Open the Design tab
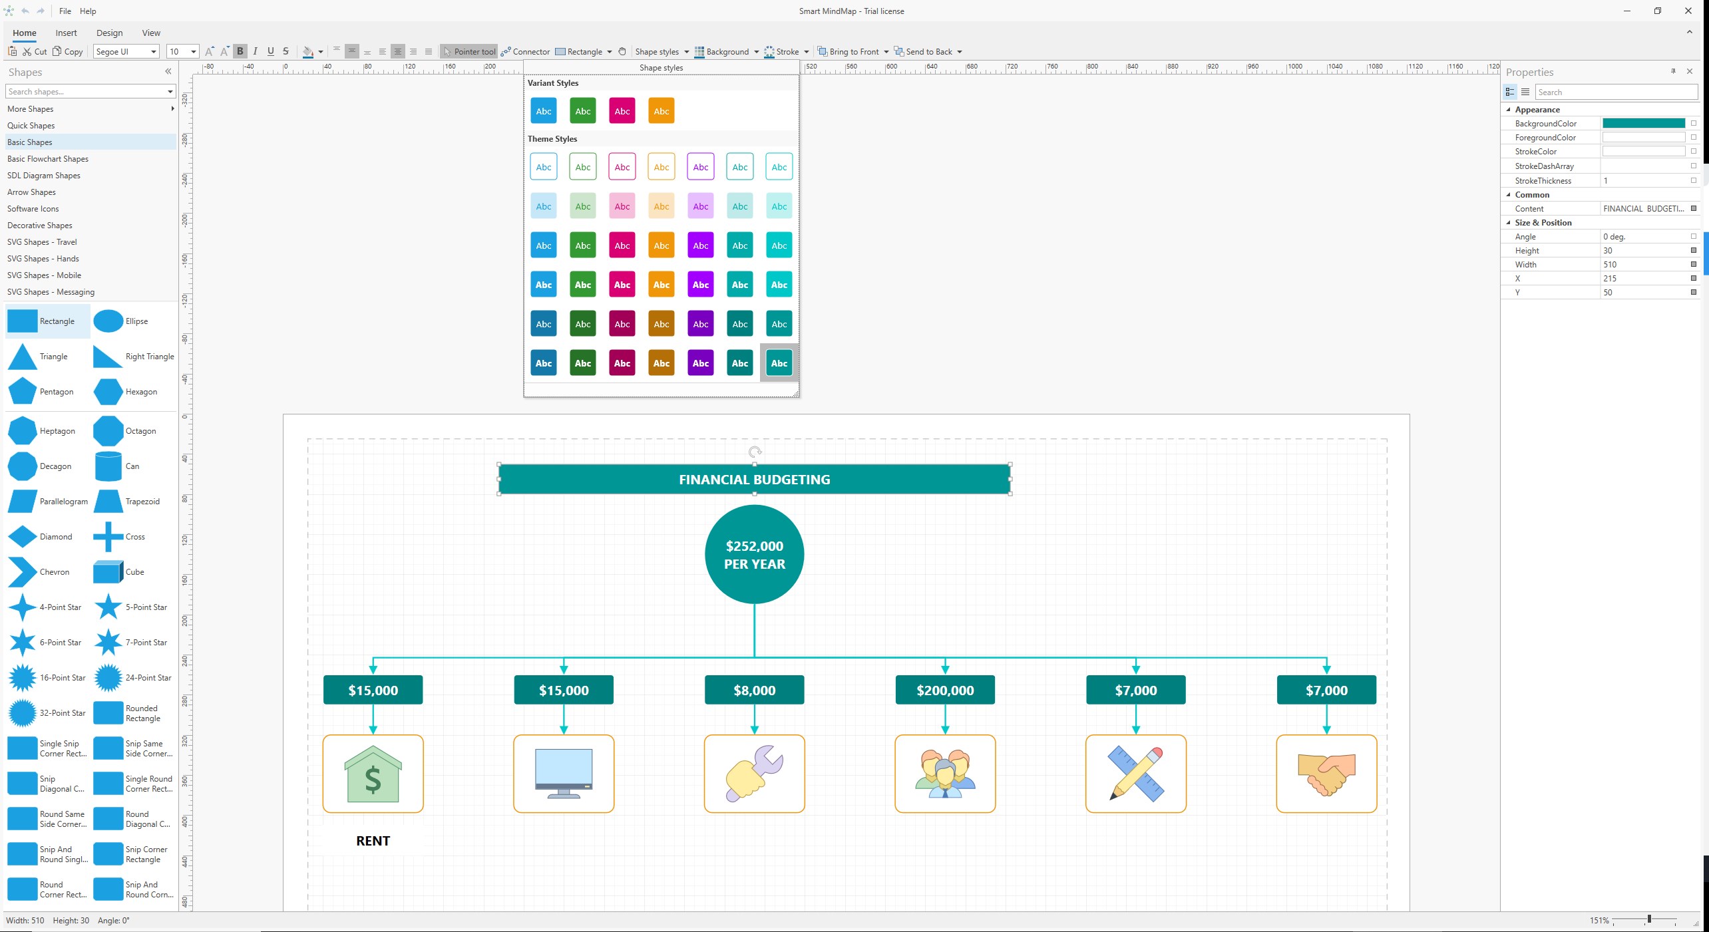The height and width of the screenshot is (932, 1709). tap(109, 33)
